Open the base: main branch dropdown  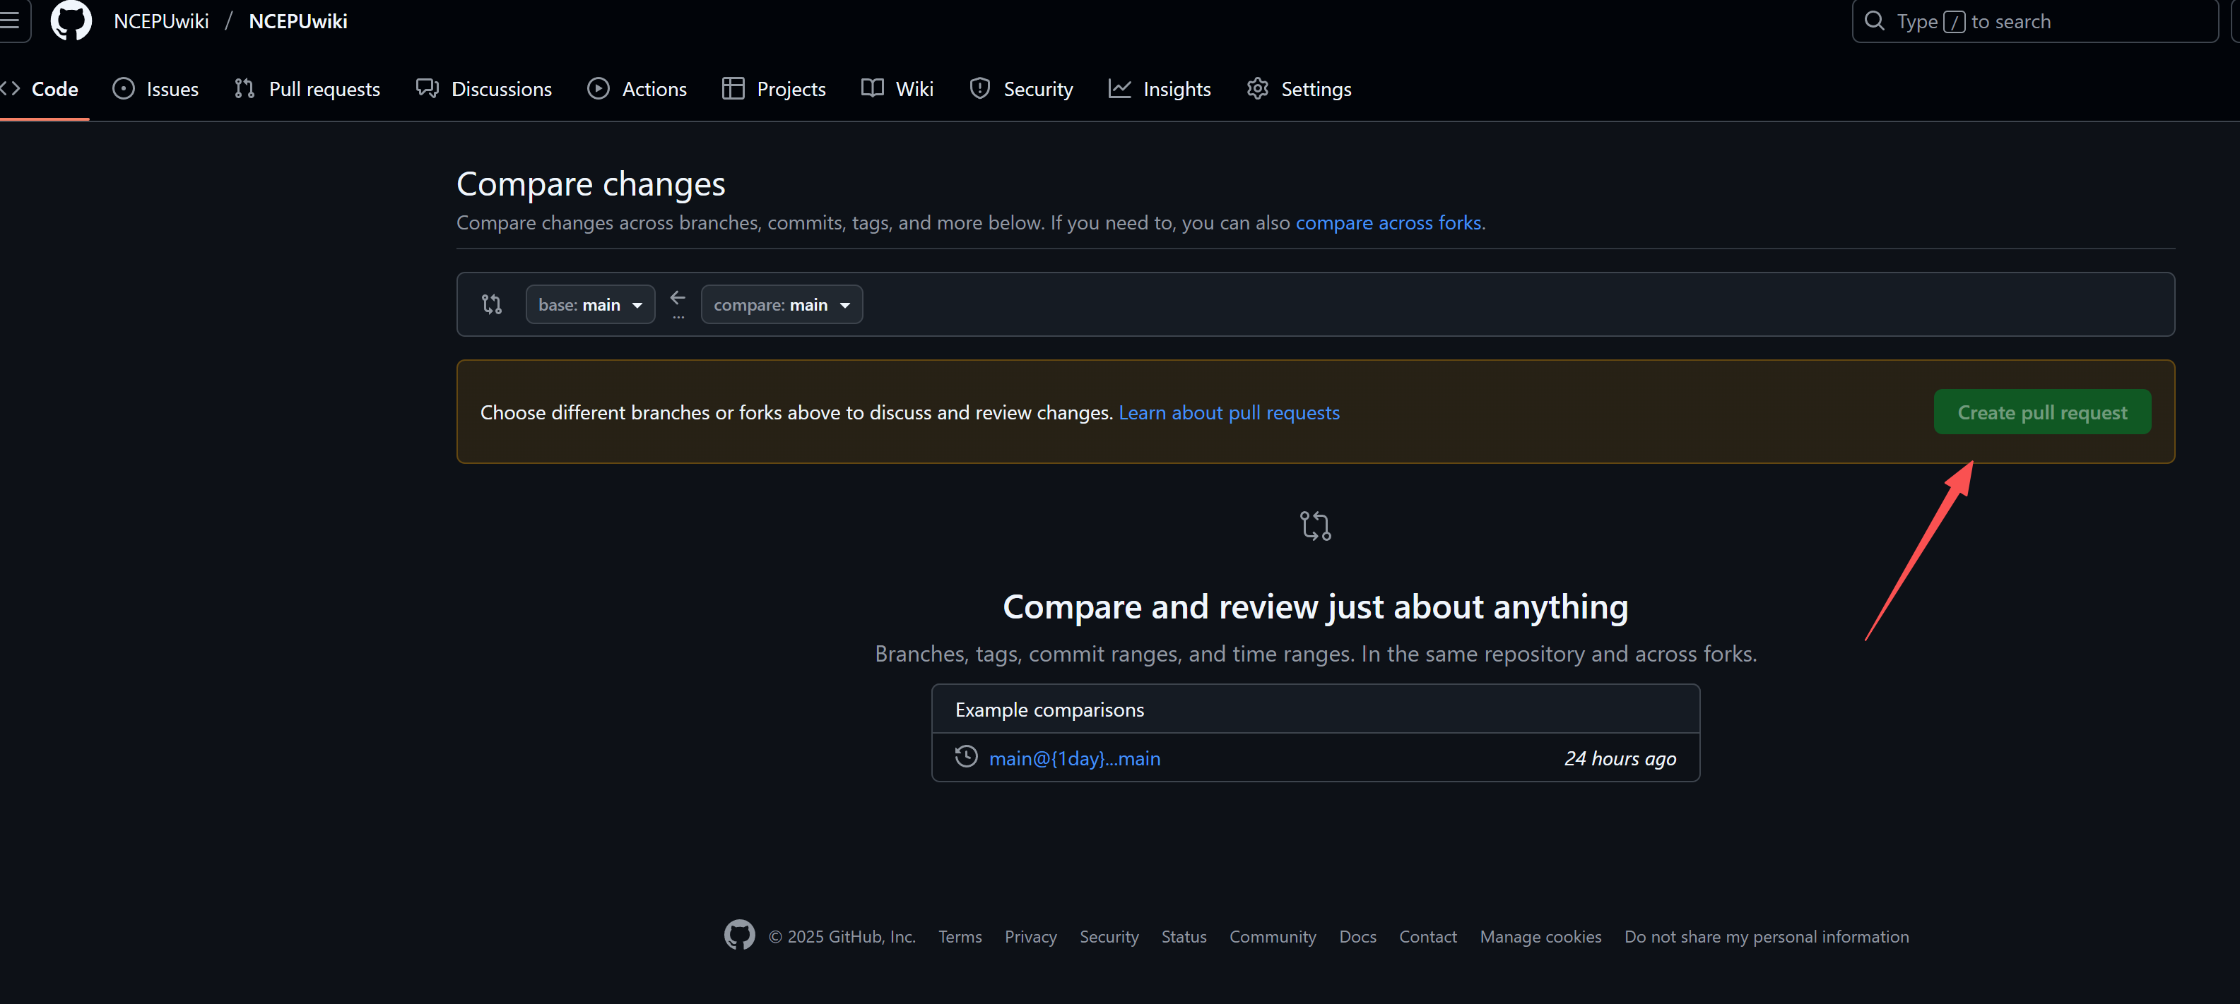click(x=589, y=304)
